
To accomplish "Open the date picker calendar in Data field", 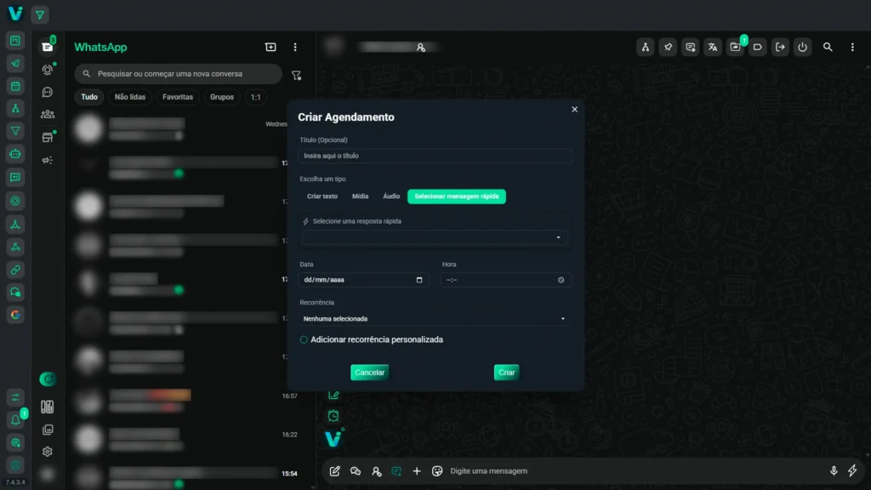I will pyautogui.click(x=419, y=280).
